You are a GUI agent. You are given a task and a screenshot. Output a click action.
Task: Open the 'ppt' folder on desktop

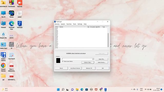point(3,77)
